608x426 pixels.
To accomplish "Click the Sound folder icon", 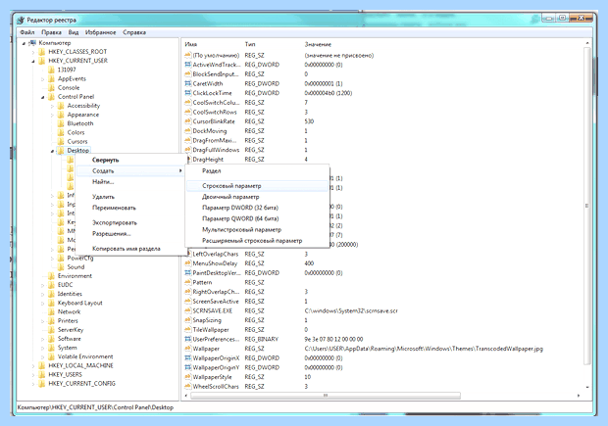I will pyautogui.click(x=61, y=266).
